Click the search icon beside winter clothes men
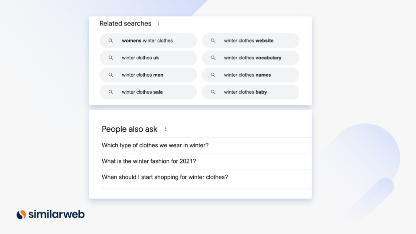416x234 pixels. point(110,75)
